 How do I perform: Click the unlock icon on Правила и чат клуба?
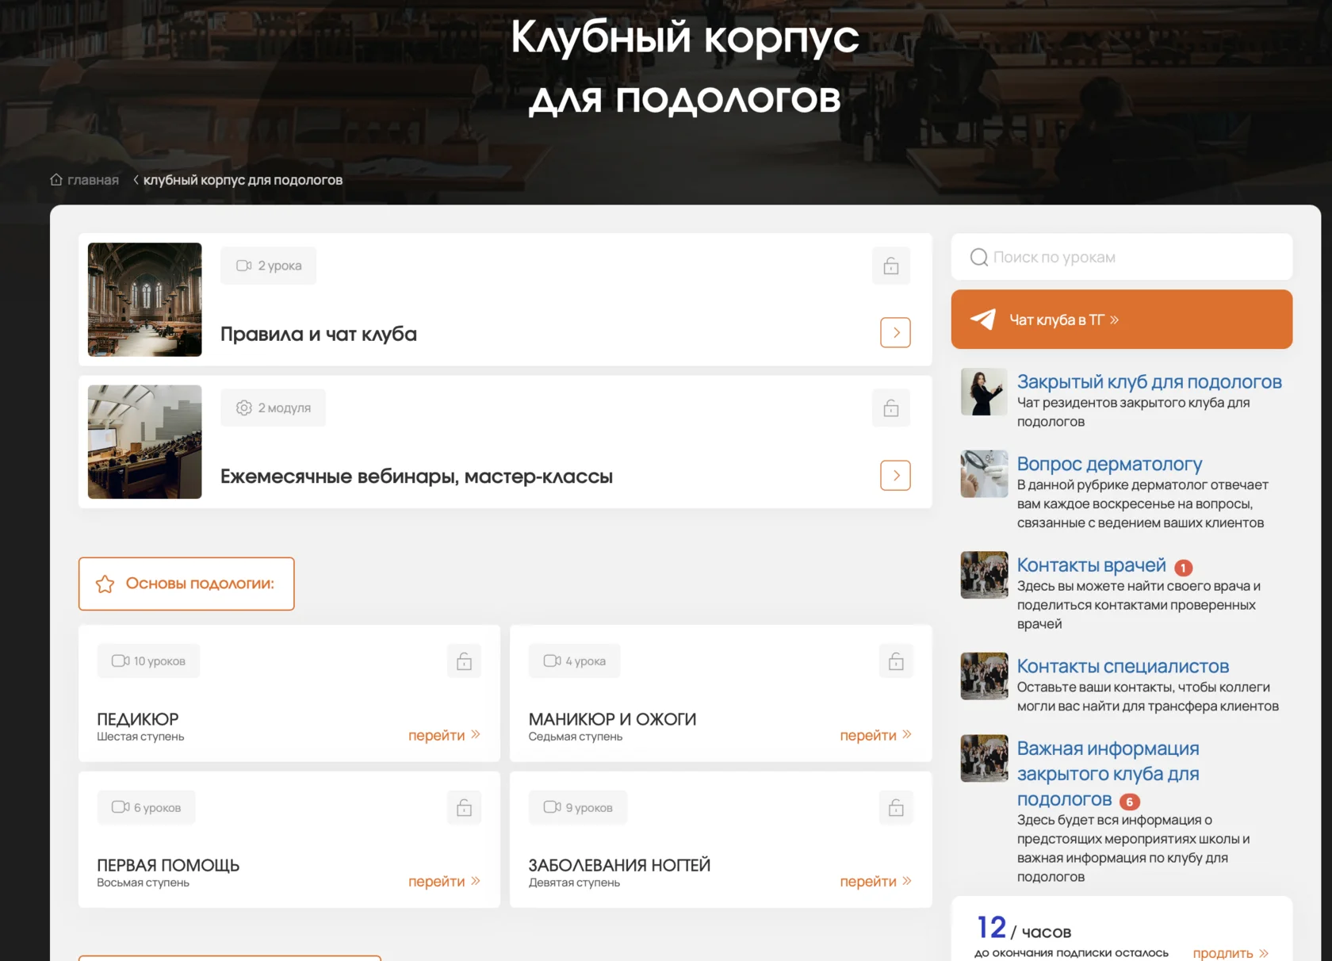[x=891, y=266]
